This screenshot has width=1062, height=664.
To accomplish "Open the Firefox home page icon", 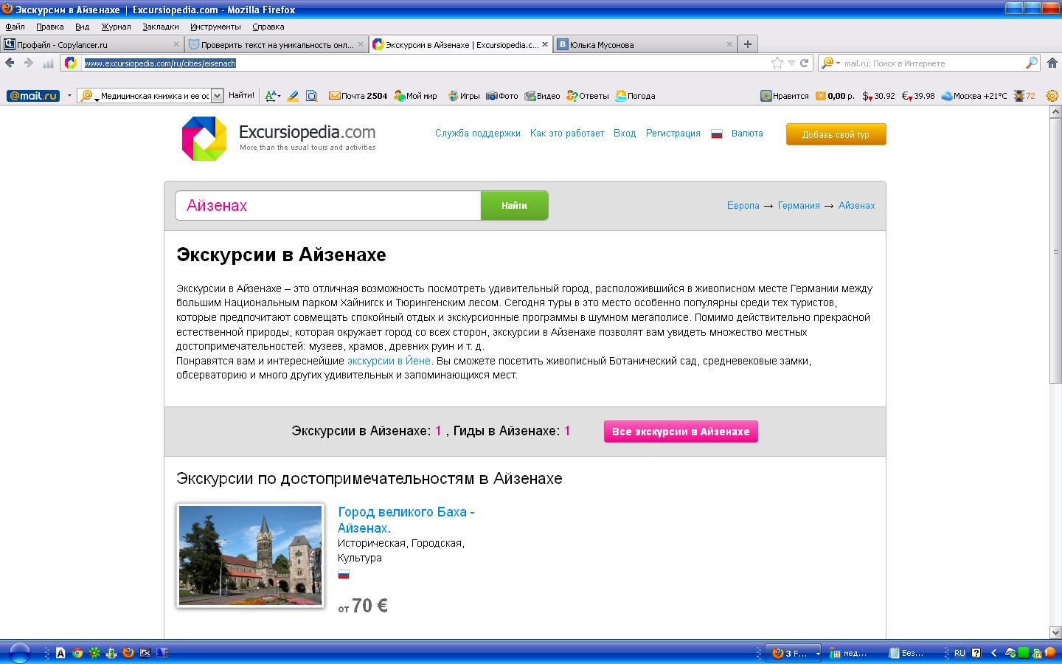I will [1052, 63].
